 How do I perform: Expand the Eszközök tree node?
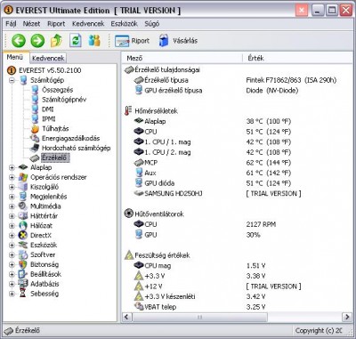coord(12,245)
